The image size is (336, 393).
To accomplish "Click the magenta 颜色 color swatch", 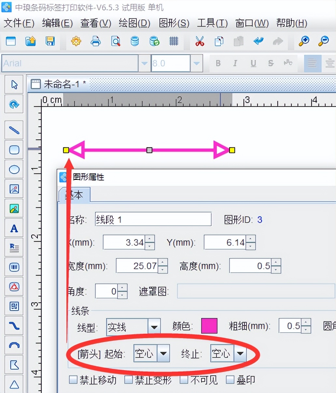I will point(209,326).
